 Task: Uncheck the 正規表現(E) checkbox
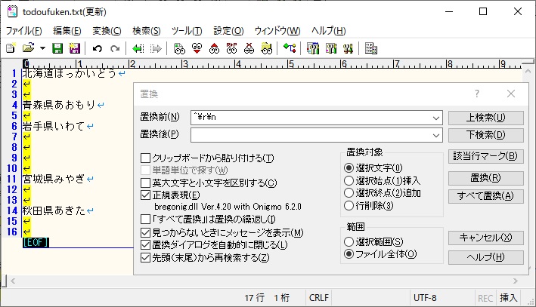146,195
